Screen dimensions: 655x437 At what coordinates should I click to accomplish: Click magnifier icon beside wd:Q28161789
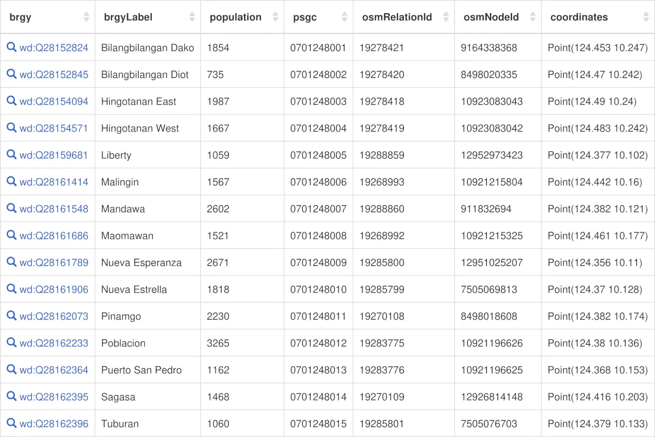pos(11,262)
